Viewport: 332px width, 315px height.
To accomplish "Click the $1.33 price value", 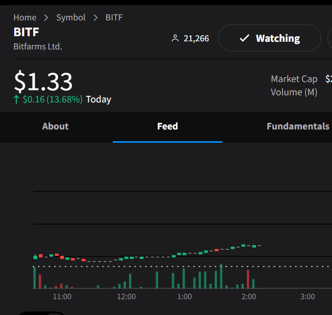I will point(43,82).
